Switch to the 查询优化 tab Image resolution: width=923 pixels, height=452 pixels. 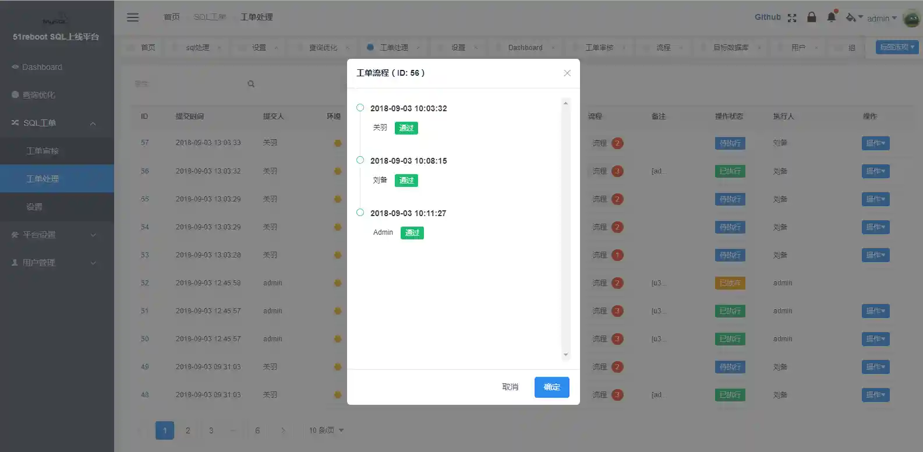pos(323,48)
